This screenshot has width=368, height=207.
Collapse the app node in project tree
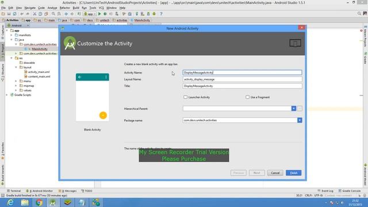coord(7,30)
